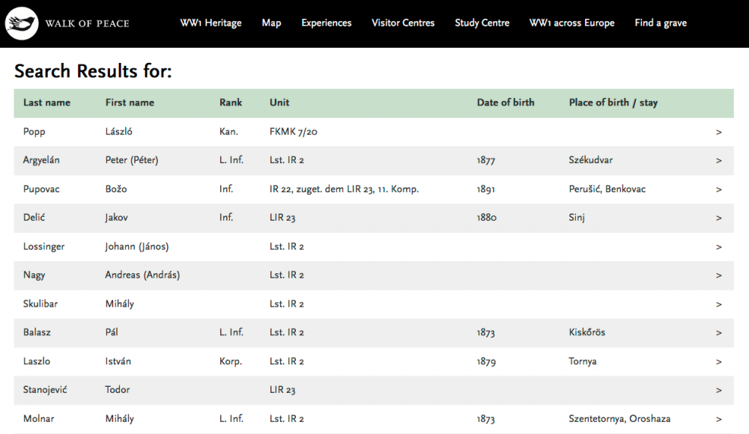The width and height of the screenshot is (749, 434).
Task: Click arrow for Laszlo István row
Action: (x=718, y=362)
